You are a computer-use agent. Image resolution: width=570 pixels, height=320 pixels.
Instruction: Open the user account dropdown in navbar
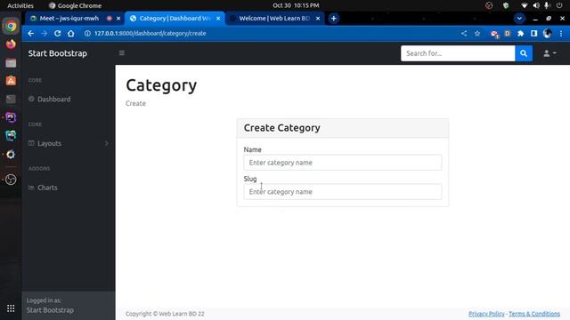pyautogui.click(x=550, y=53)
